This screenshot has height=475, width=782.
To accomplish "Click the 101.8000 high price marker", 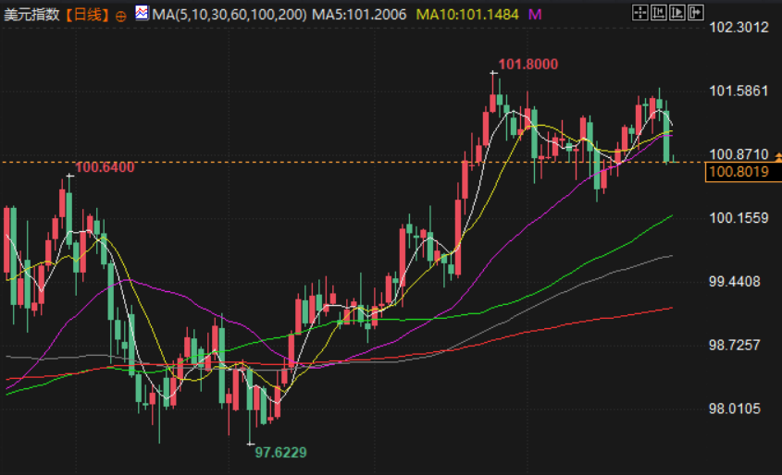I will tap(528, 65).
